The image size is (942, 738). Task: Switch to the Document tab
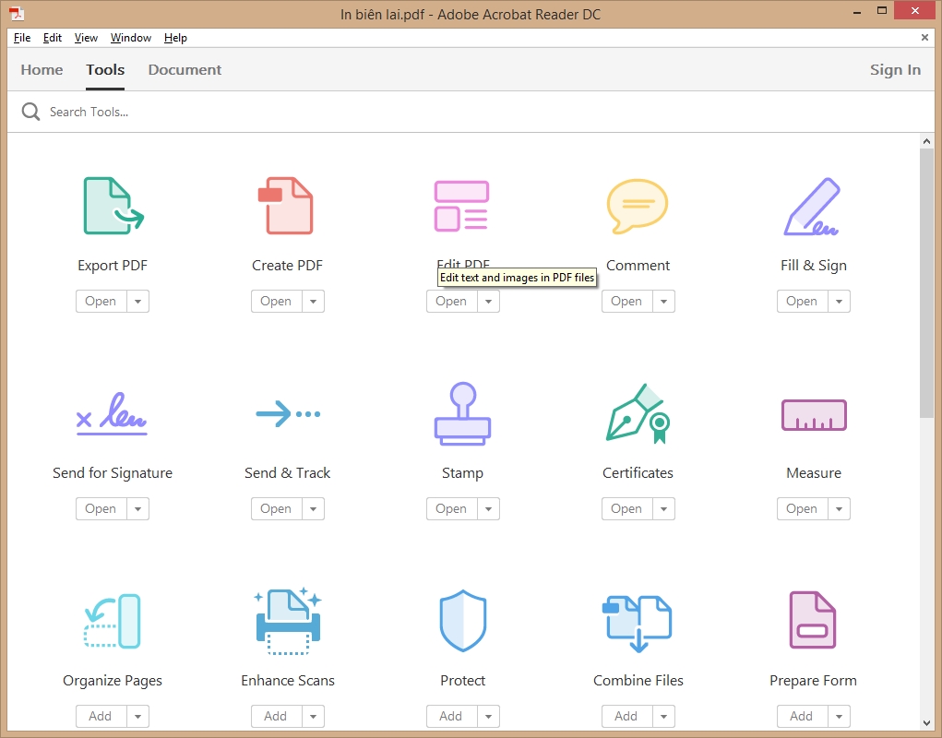[185, 70]
